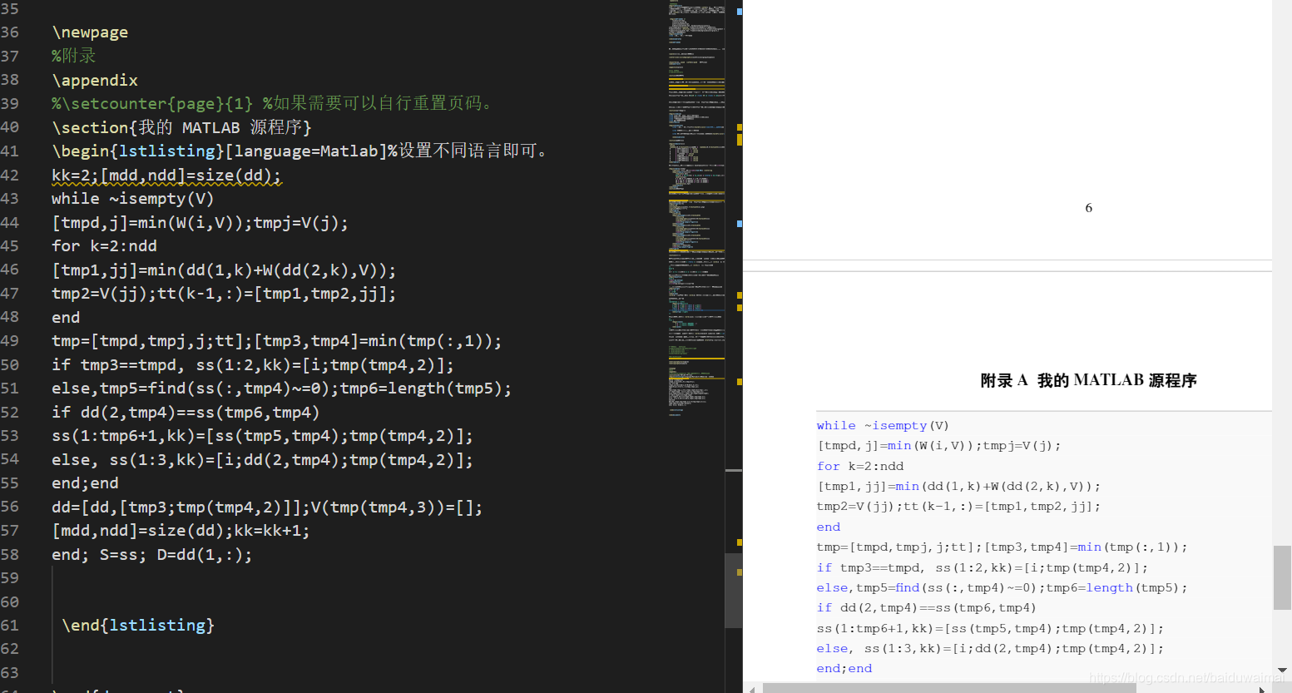
Task: Click the \end{lstlisting} line in the editor
Action: [138, 625]
